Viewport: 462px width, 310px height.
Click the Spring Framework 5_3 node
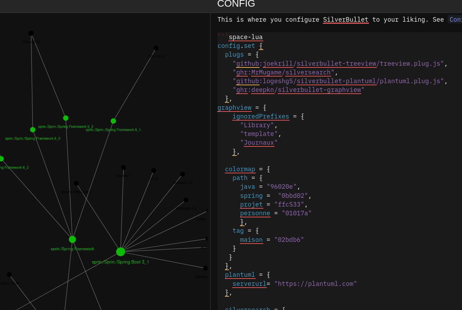(x=66, y=118)
